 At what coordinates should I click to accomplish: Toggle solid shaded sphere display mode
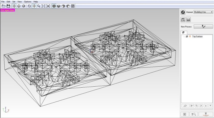pos(23,6)
